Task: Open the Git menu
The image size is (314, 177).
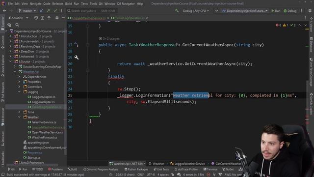Action: click(x=101, y=3)
